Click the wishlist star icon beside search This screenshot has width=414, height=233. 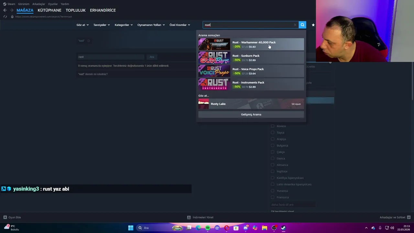(313, 25)
